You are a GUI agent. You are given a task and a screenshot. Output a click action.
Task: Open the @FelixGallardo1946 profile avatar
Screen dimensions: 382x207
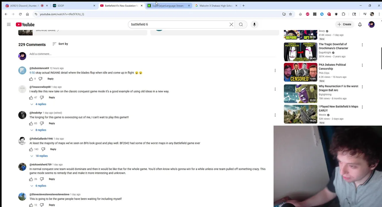tap(22, 141)
